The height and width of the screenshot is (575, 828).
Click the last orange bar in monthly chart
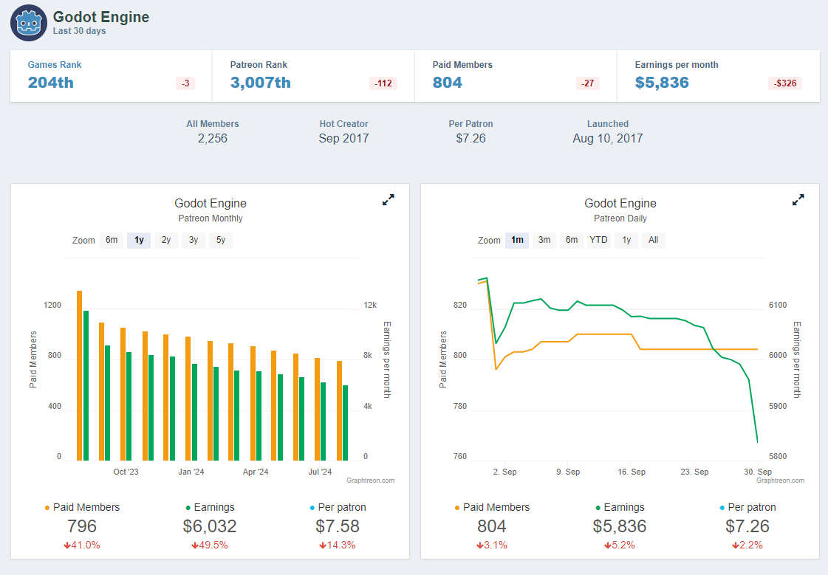pyautogui.click(x=340, y=410)
